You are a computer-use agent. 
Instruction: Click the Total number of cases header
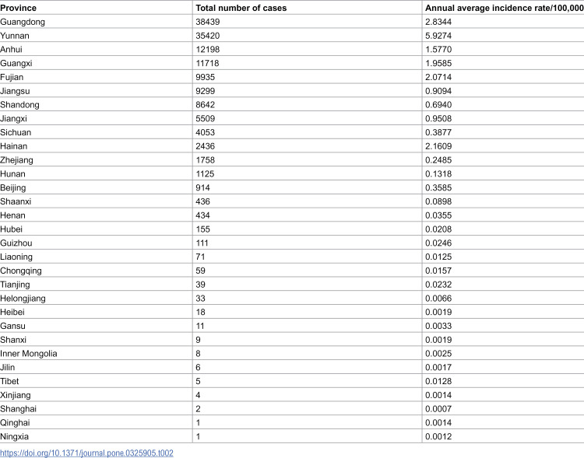(x=241, y=8)
